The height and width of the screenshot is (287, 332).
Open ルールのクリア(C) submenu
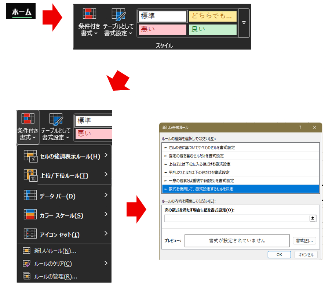[x=64, y=264]
